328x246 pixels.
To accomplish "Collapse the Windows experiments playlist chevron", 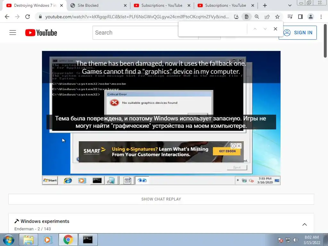I will click(305, 225).
